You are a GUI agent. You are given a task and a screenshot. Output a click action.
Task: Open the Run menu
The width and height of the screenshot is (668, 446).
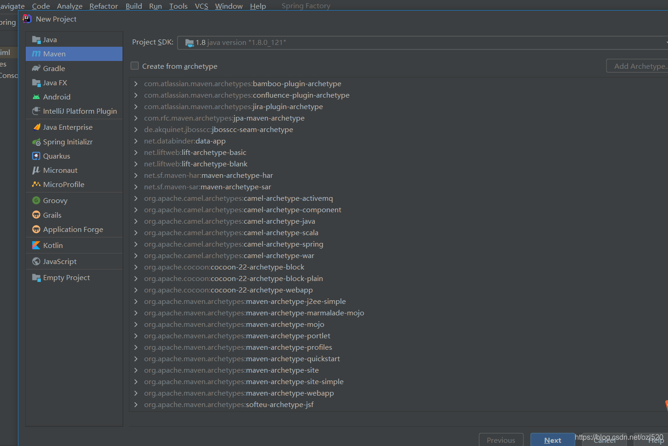156,6
